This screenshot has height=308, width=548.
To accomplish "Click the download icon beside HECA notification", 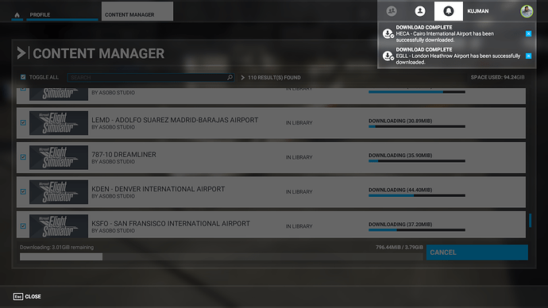I will (388, 33).
